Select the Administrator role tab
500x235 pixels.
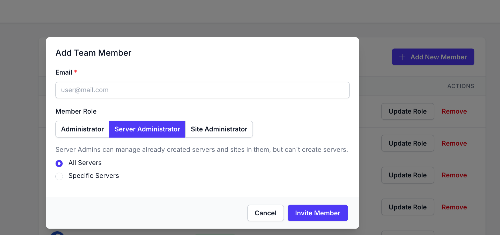tap(82, 129)
